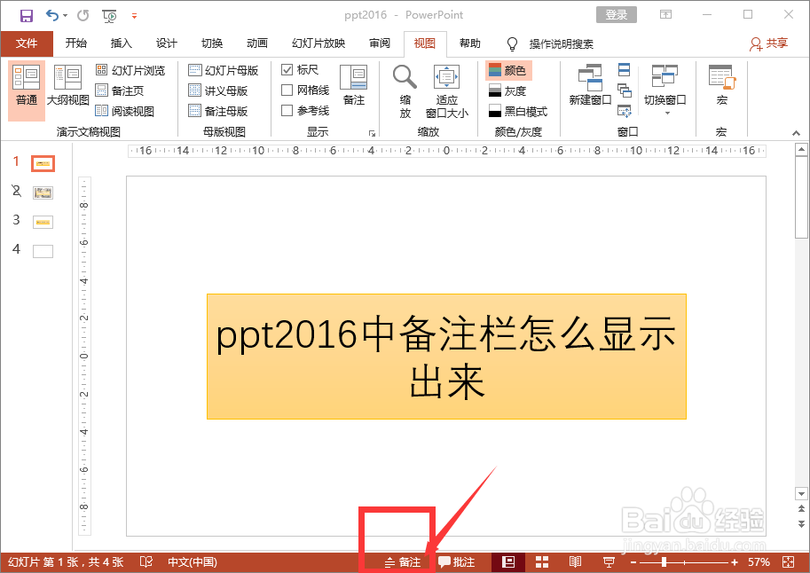This screenshot has width=810, height=573.
Task: Switch to the 插入 (Insert) ribbon tab
Action: coord(121,43)
